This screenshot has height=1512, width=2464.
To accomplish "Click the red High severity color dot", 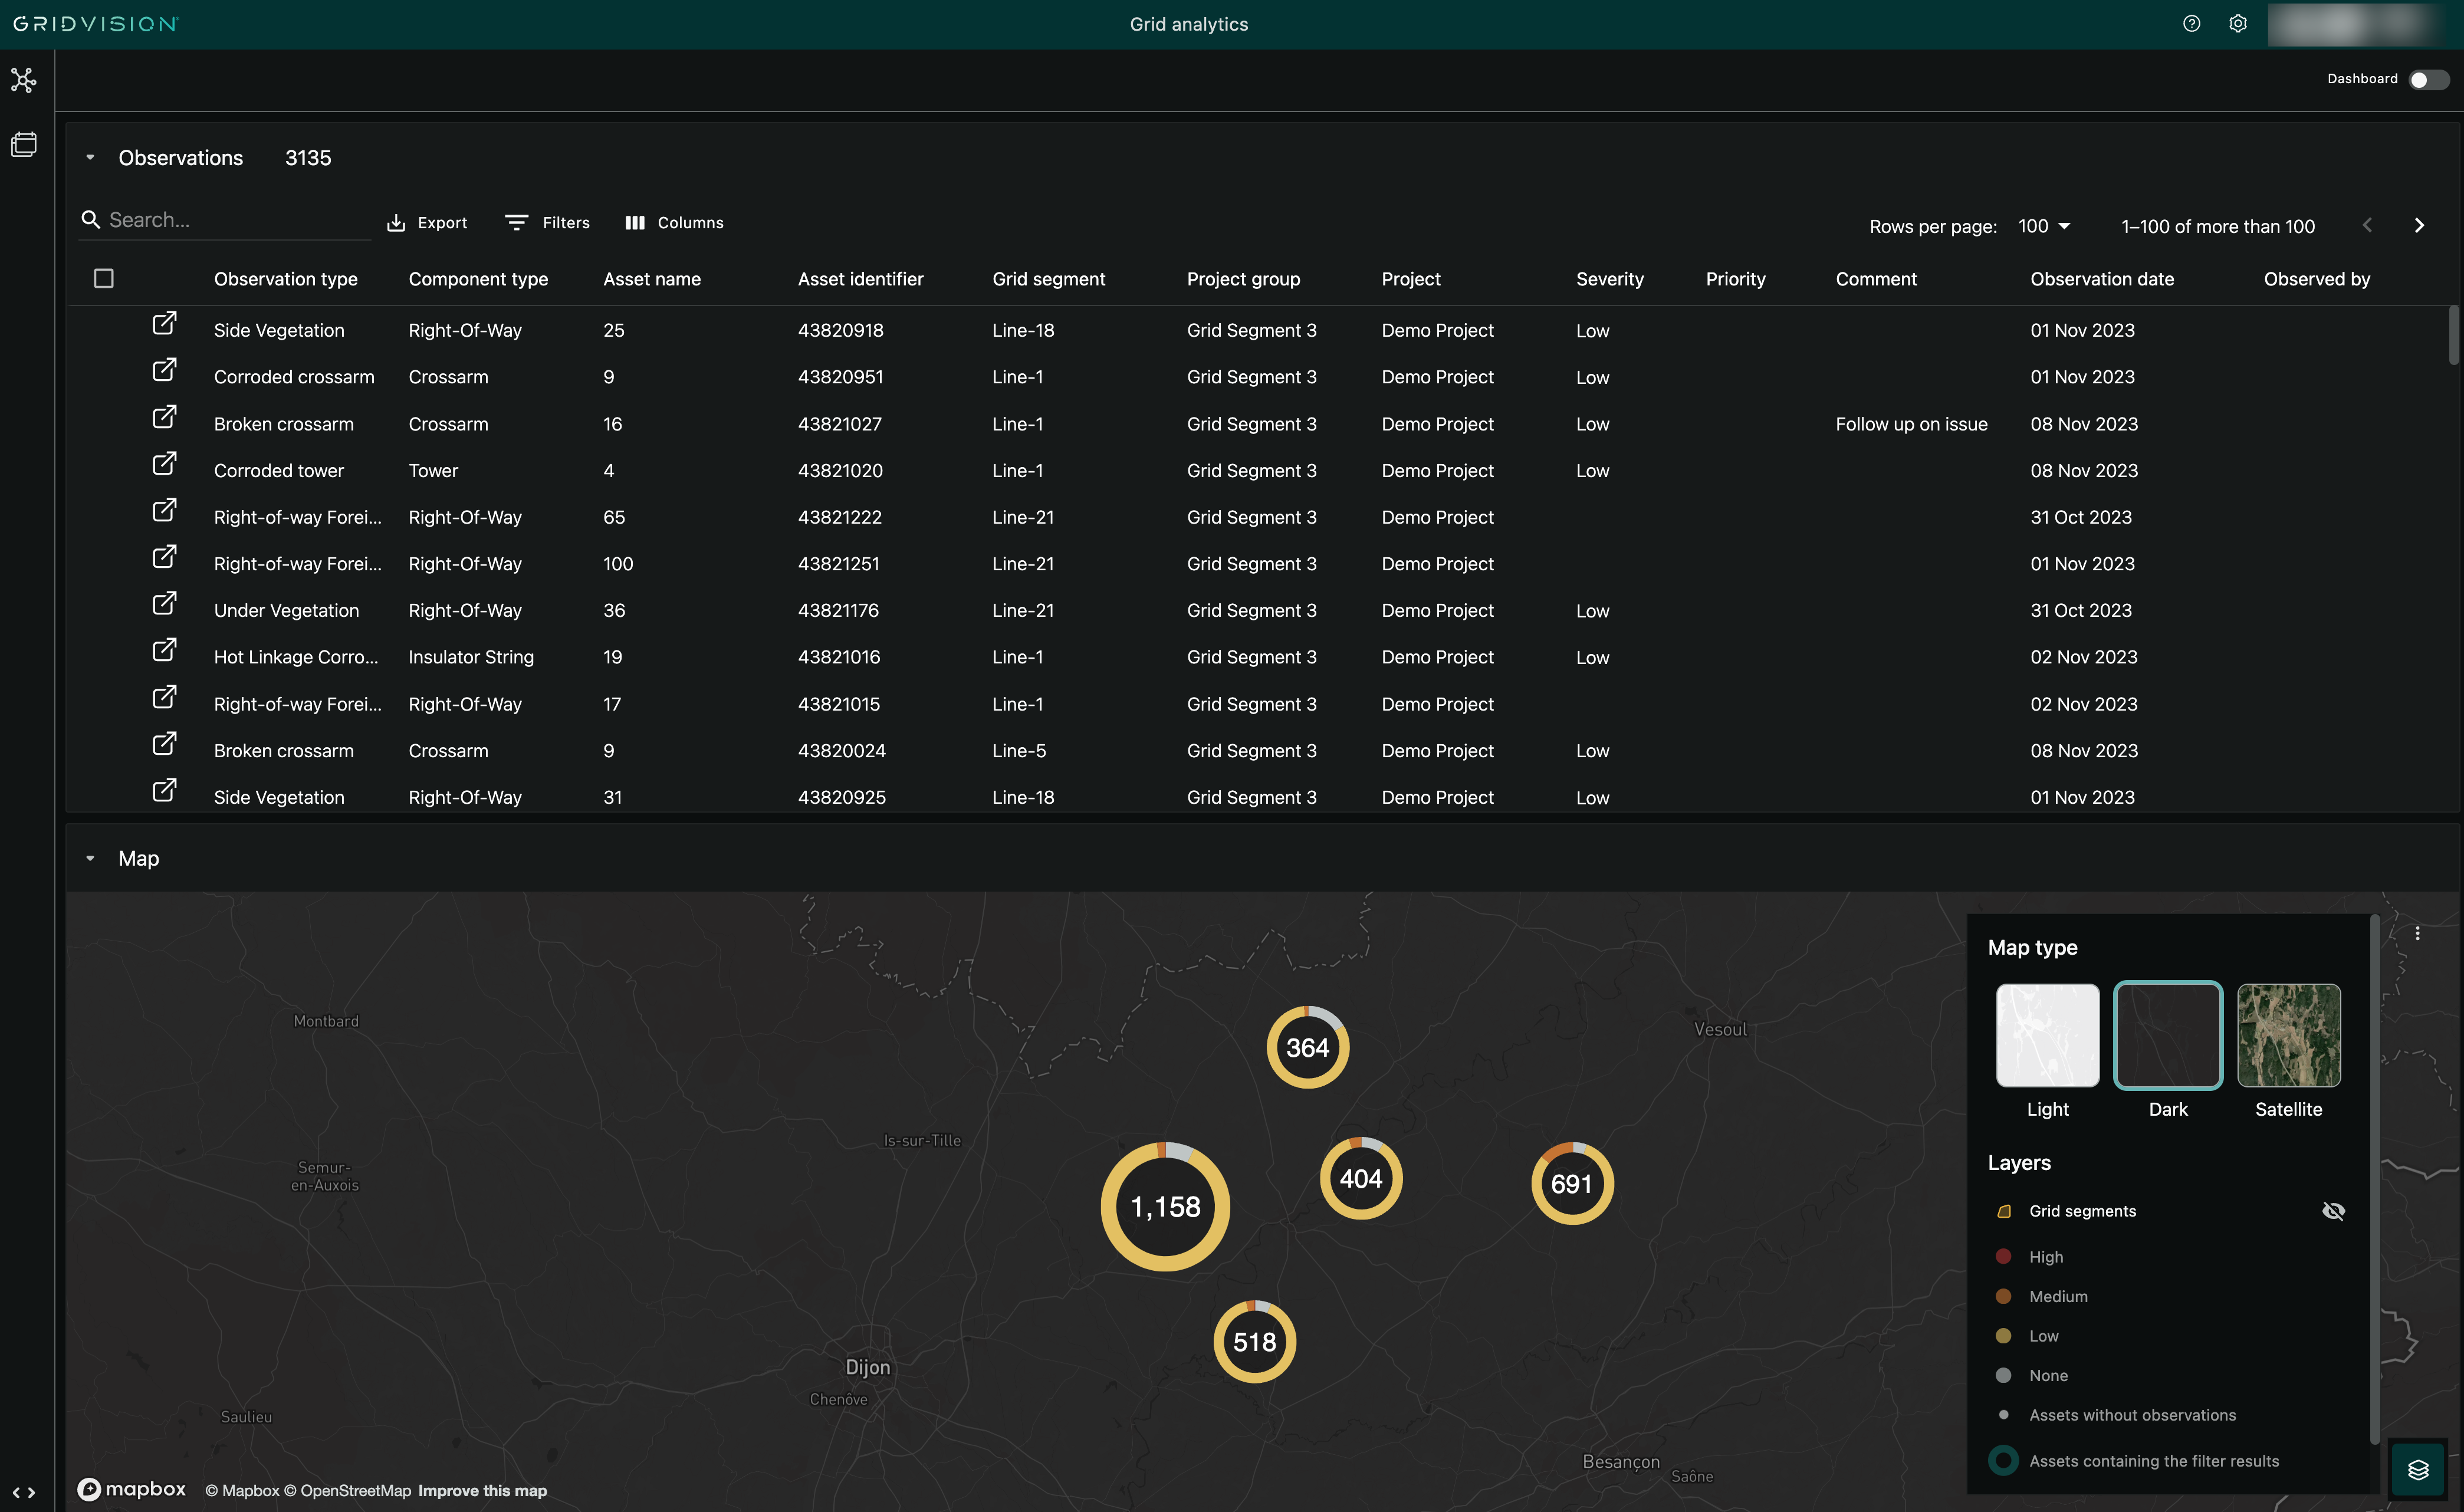I will pyautogui.click(x=2004, y=1256).
